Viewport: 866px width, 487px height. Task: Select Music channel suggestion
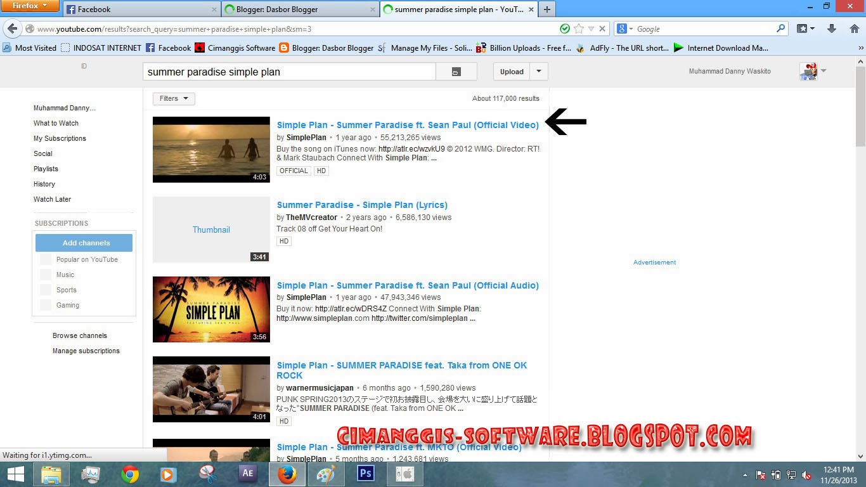pos(58,275)
